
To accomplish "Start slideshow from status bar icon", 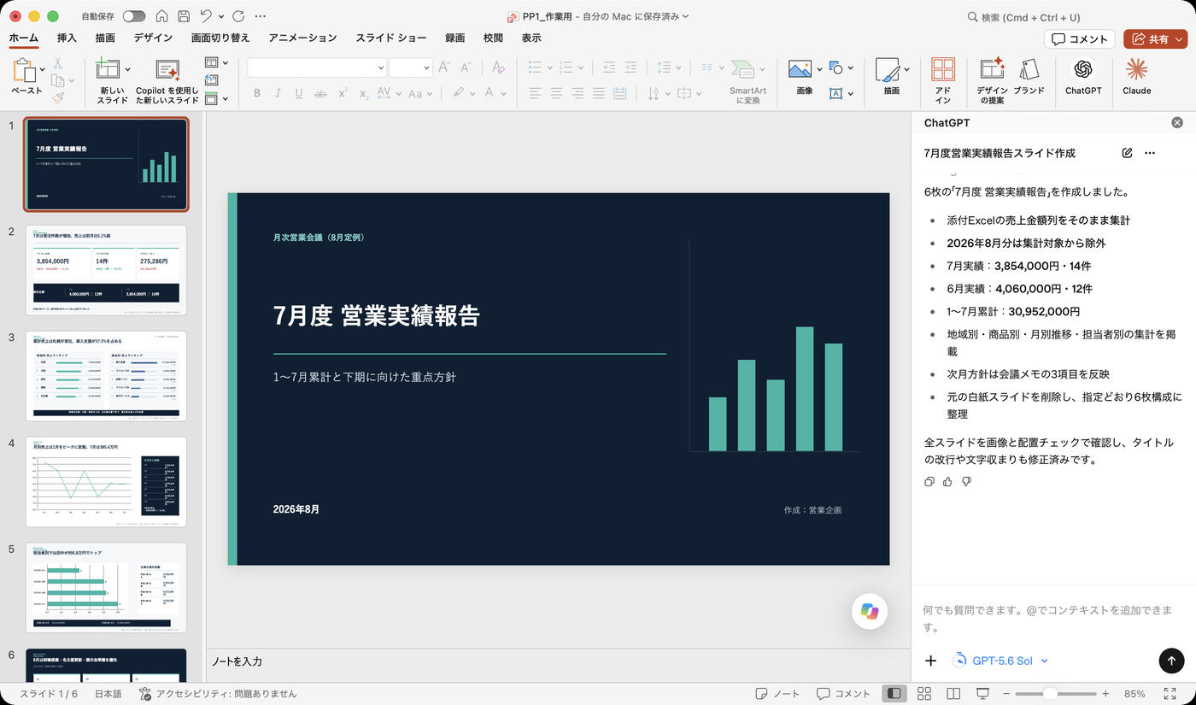I will [x=983, y=694].
